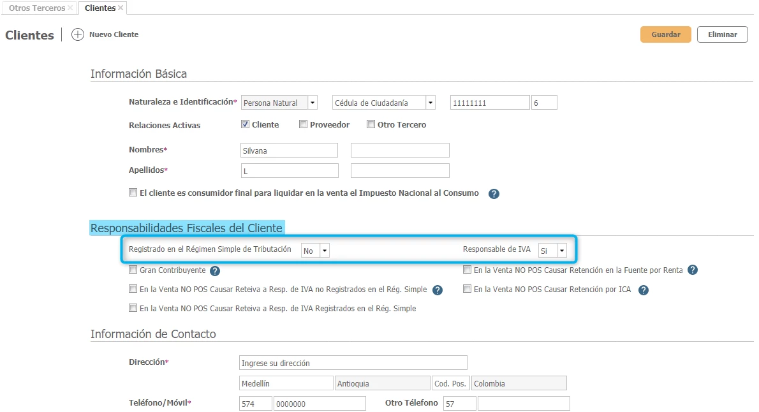This screenshot has height=412, width=759.
Task: Click help icon beside Gran Contribuyente
Action: 215,271
